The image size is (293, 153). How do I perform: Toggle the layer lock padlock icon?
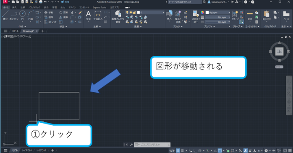coord(134,13)
